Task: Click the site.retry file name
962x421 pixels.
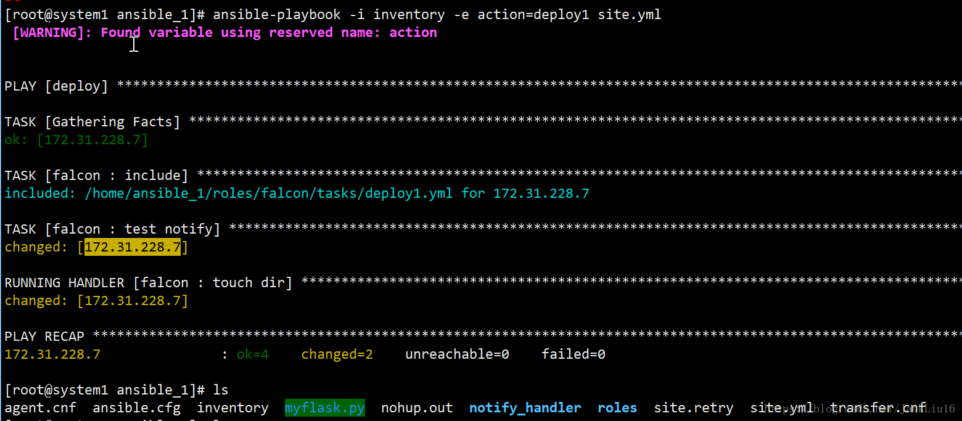Action: (694, 408)
